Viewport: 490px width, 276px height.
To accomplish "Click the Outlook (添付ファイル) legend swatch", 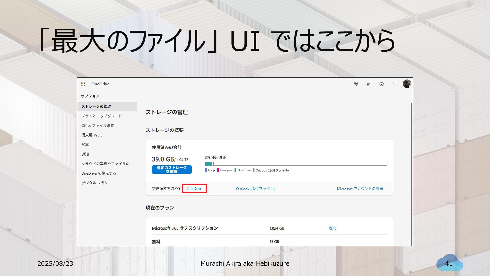I will [x=253, y=170].
